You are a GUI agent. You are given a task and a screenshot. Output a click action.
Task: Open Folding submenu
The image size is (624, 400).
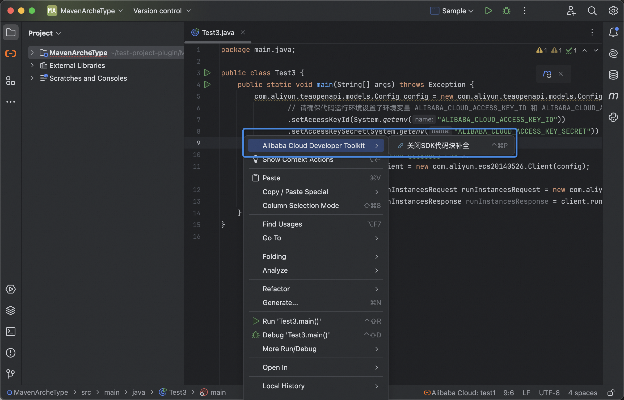point(316,256)
